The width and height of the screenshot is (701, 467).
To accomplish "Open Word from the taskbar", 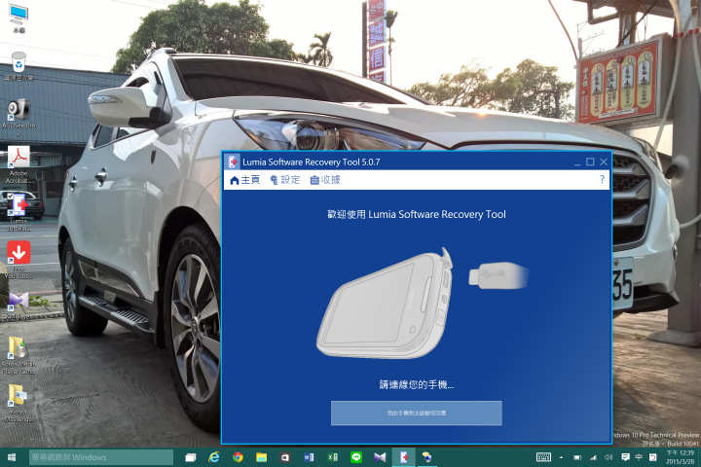I will (309, 457).
